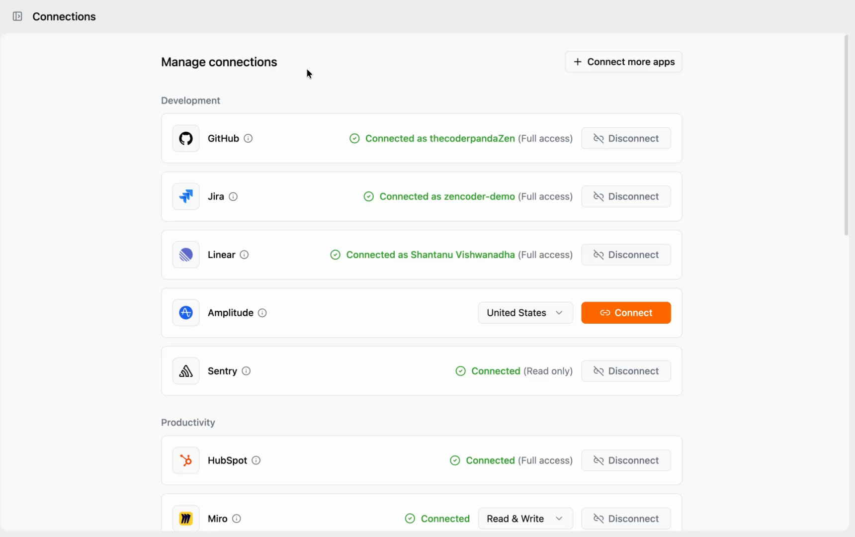855x537 pixels.
Task: Show info tooltip next to GitHub
Action: (248, 138)
